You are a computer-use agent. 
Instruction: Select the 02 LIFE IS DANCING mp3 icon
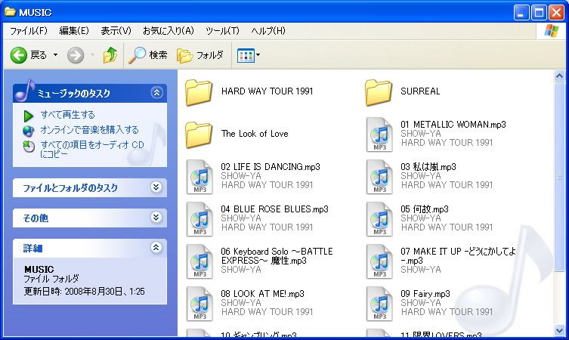coord(199,177)
